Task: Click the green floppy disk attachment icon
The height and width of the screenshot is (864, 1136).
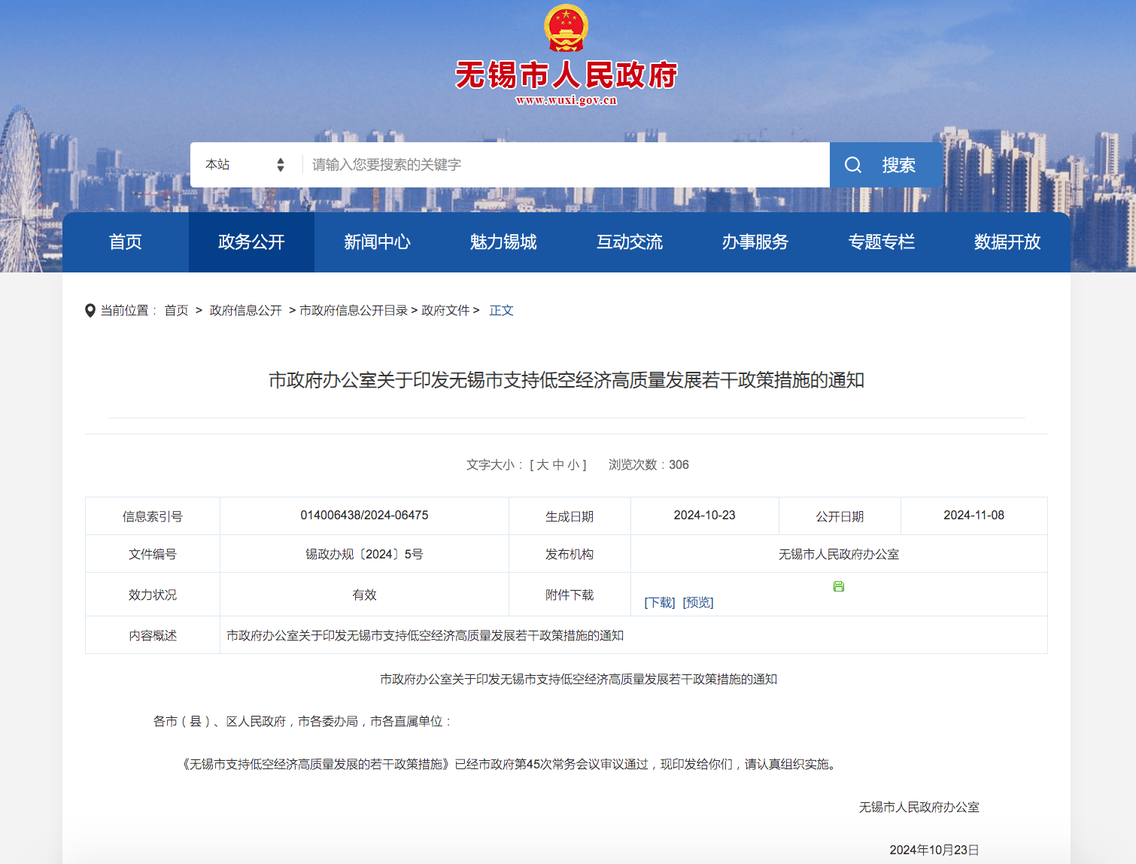Action: [838, 586]
